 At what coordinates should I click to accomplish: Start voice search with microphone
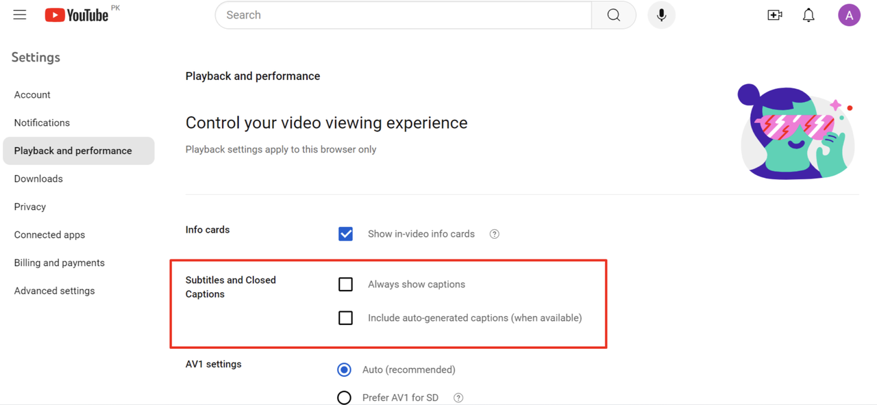click(661, 15)
